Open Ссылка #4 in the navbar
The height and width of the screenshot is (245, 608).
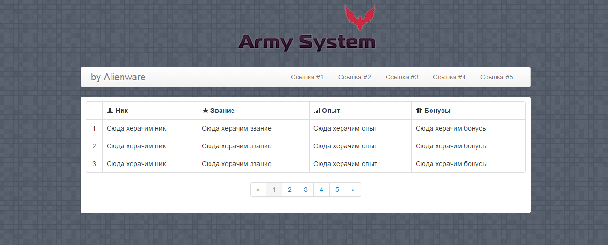pos(449,77)
